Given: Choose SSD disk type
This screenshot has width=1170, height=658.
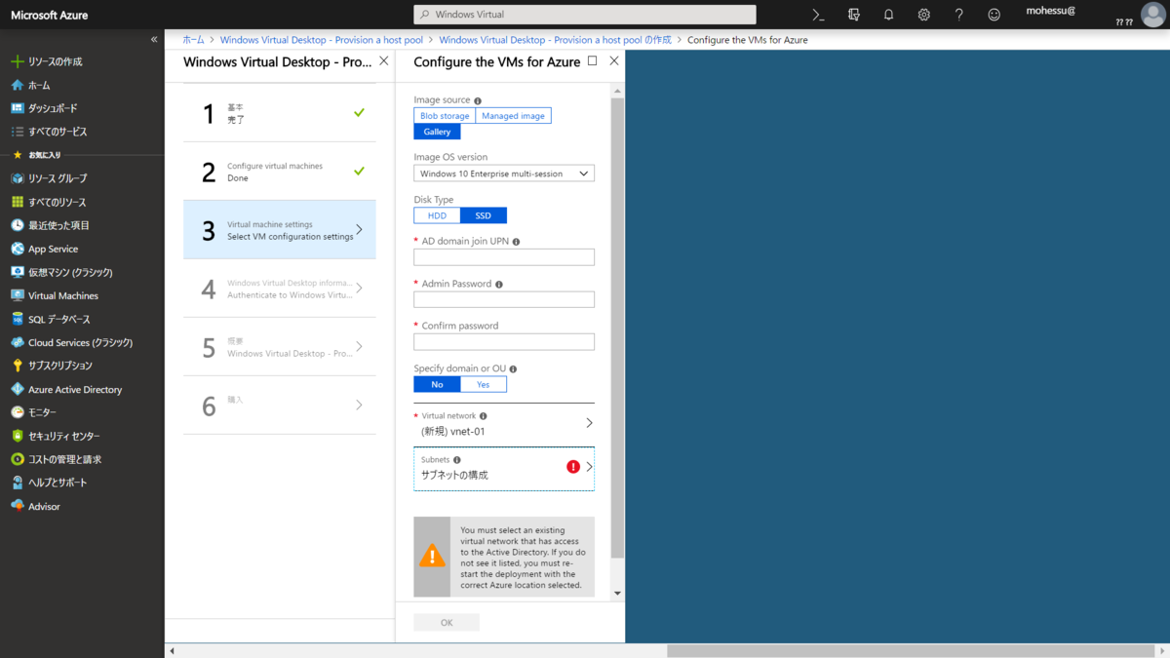Looking at the screenshot, I should point(484,215).
